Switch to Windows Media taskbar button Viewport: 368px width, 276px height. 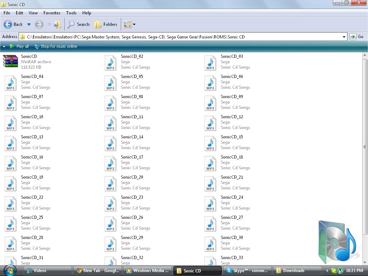click(x=147, y=271)
